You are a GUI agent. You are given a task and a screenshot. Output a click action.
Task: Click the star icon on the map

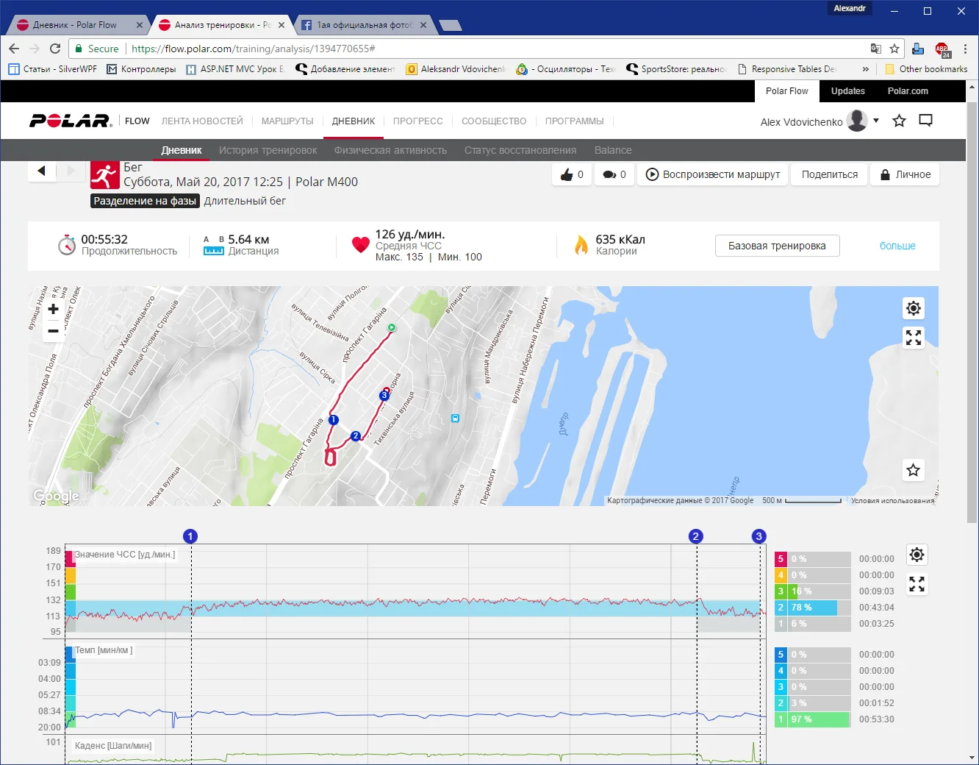(x=913, y=470)
